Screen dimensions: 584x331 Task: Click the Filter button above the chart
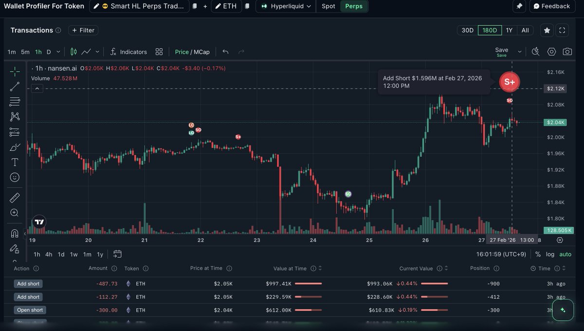coord(83,30)
